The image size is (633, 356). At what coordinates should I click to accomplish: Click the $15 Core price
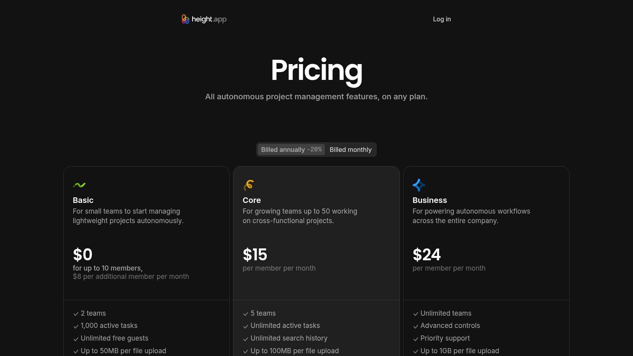click(255, 255)
